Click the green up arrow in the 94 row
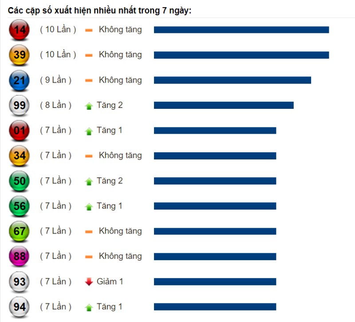Image resolution: width=355 pixels, height=322 pixels. [89, 307]
